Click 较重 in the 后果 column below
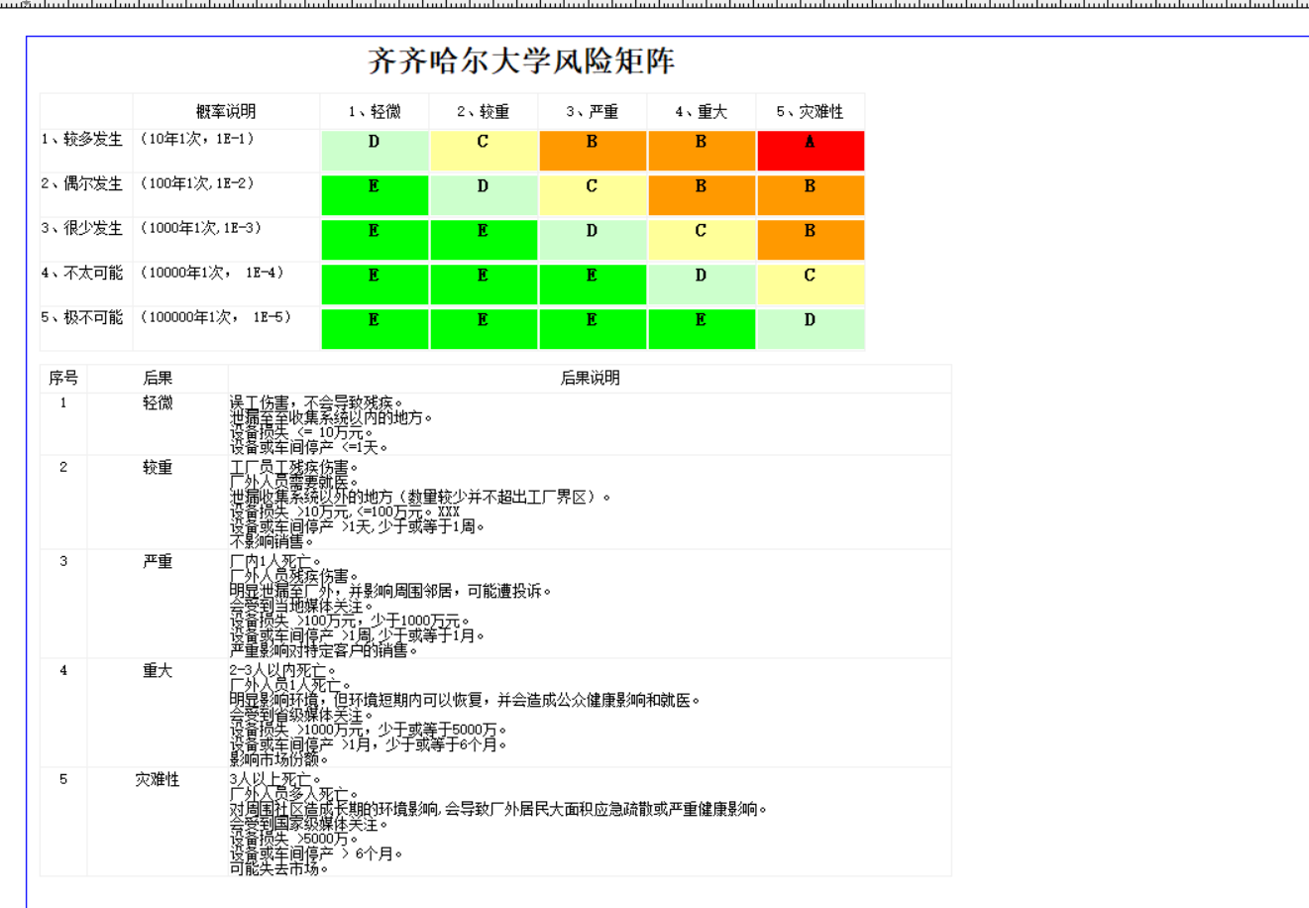Image resolution: width=1309 pixels, height=908 pixels. (158, 467)
